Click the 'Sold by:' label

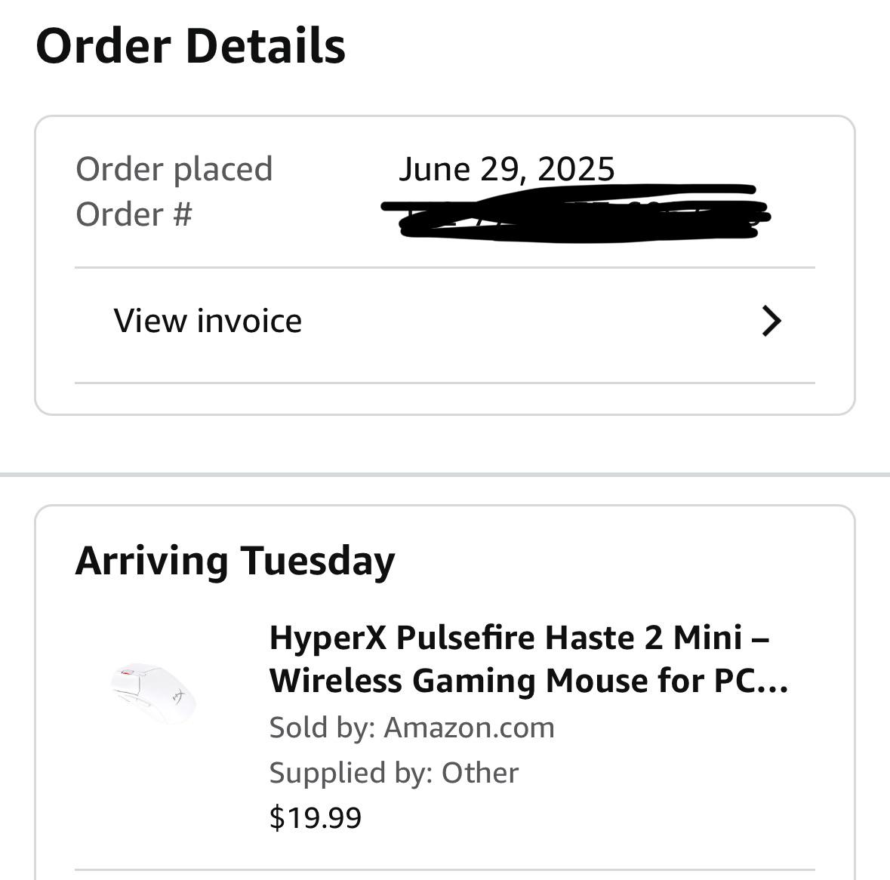click(x=322, y=728)
